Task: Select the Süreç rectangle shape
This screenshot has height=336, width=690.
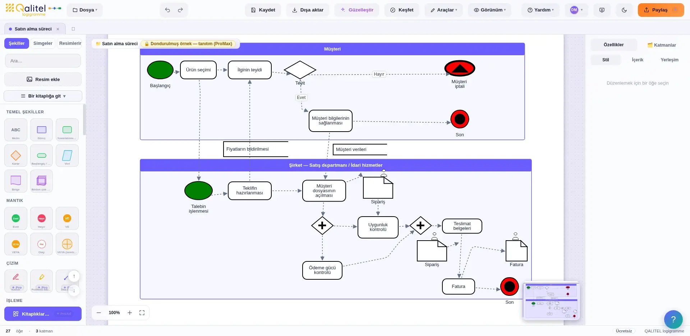Action: (42, 130)
